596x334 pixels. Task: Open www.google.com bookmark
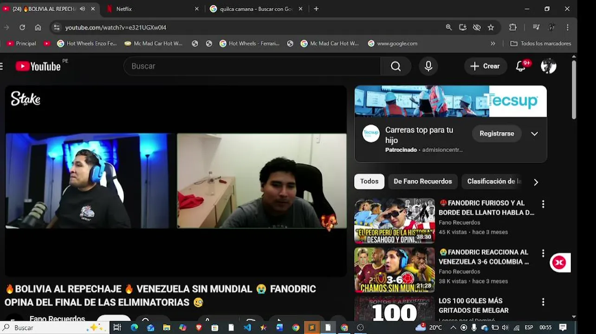coord(392,44)
